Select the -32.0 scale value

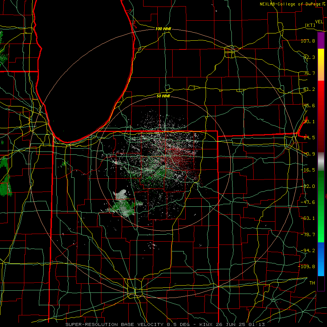[x=308, y=186]
